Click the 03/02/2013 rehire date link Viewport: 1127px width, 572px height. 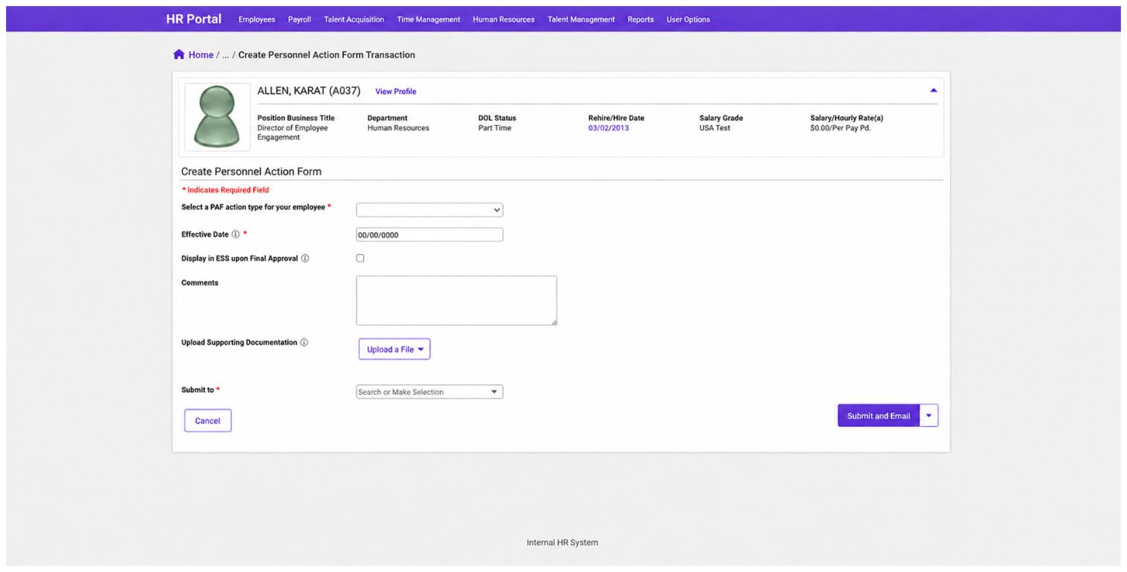pyautogui.click(x=608, y=128)
